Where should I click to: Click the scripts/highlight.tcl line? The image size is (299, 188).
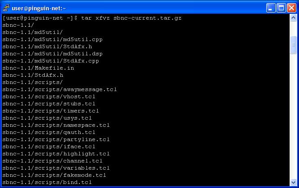coord(56,154)
